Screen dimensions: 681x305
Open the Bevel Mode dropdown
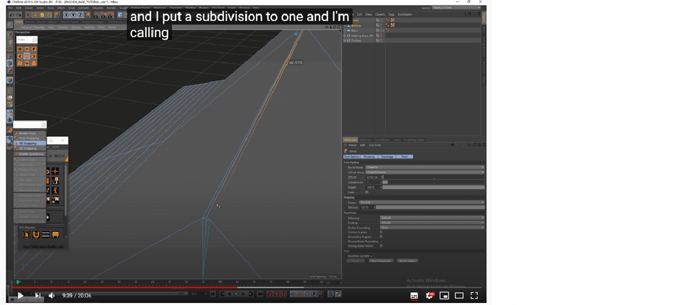tap(424, 167)
